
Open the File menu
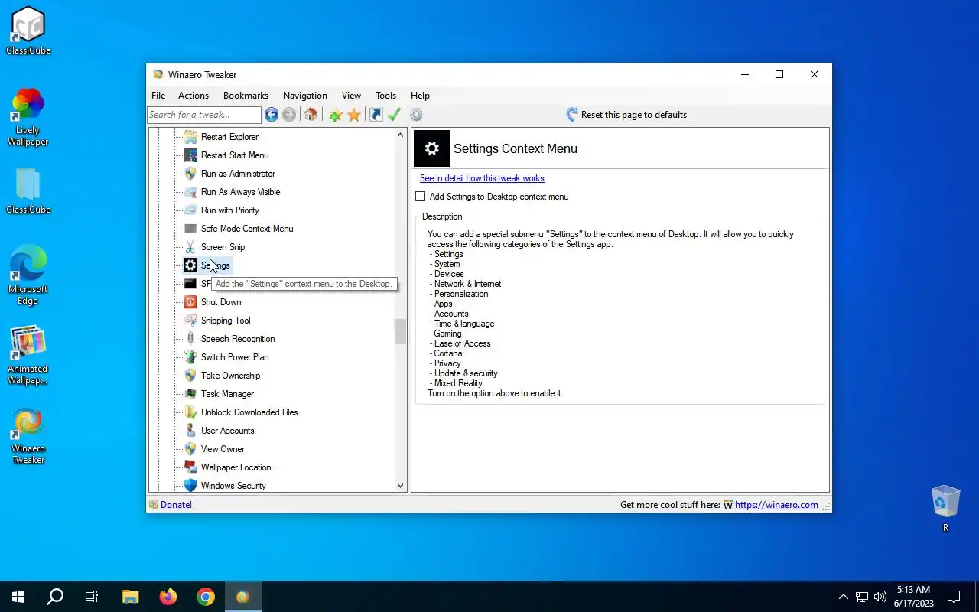[x=158, y=96]
